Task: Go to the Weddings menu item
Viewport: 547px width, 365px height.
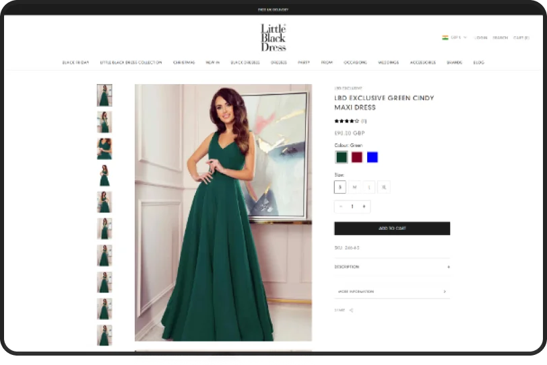Action: pyautogui.click(x=388, y=63)
